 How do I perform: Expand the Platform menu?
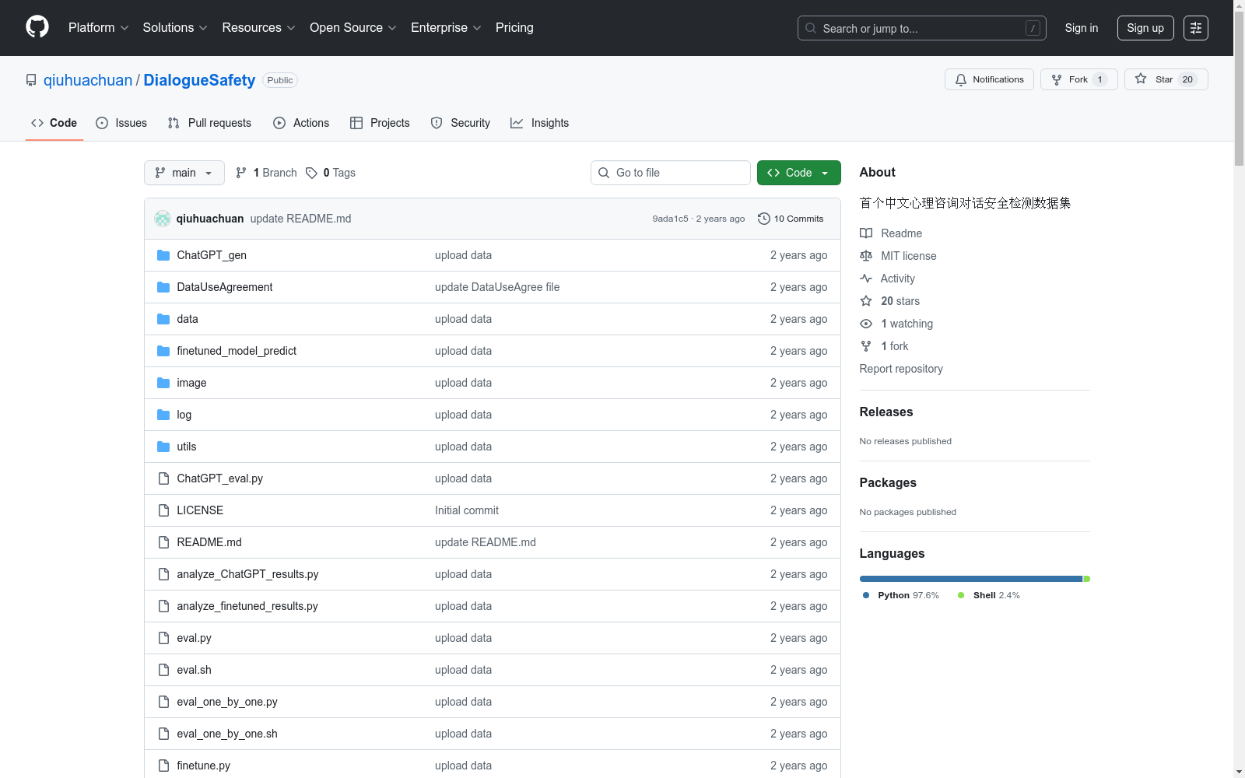click(x=98, y=28)
